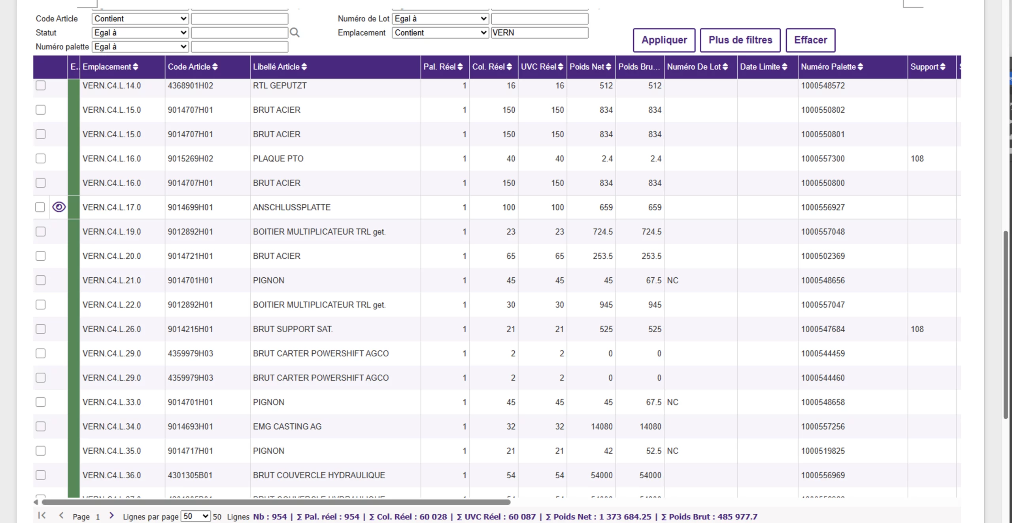Viewport: 1012px width, 523px height.
Task: Go to first page with pagination icon
Action: click(42, 515)
